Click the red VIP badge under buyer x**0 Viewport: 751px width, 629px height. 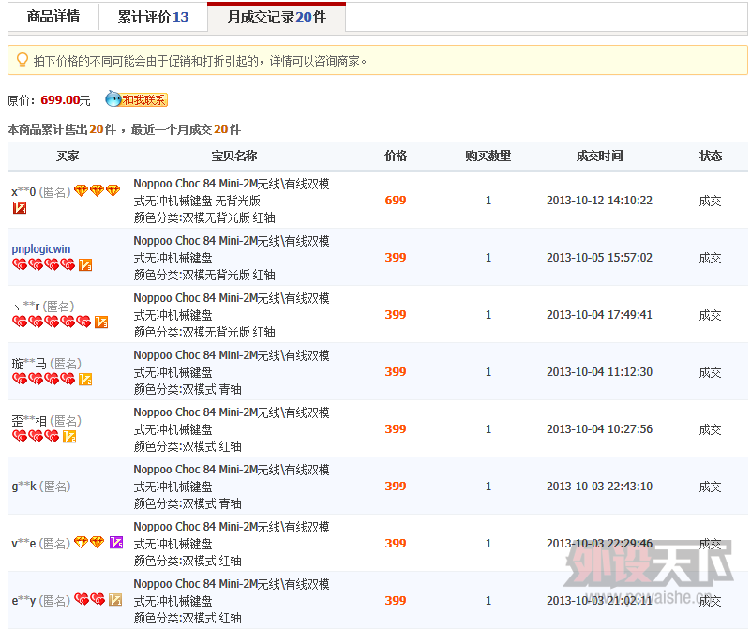click(x=20, y=208)
